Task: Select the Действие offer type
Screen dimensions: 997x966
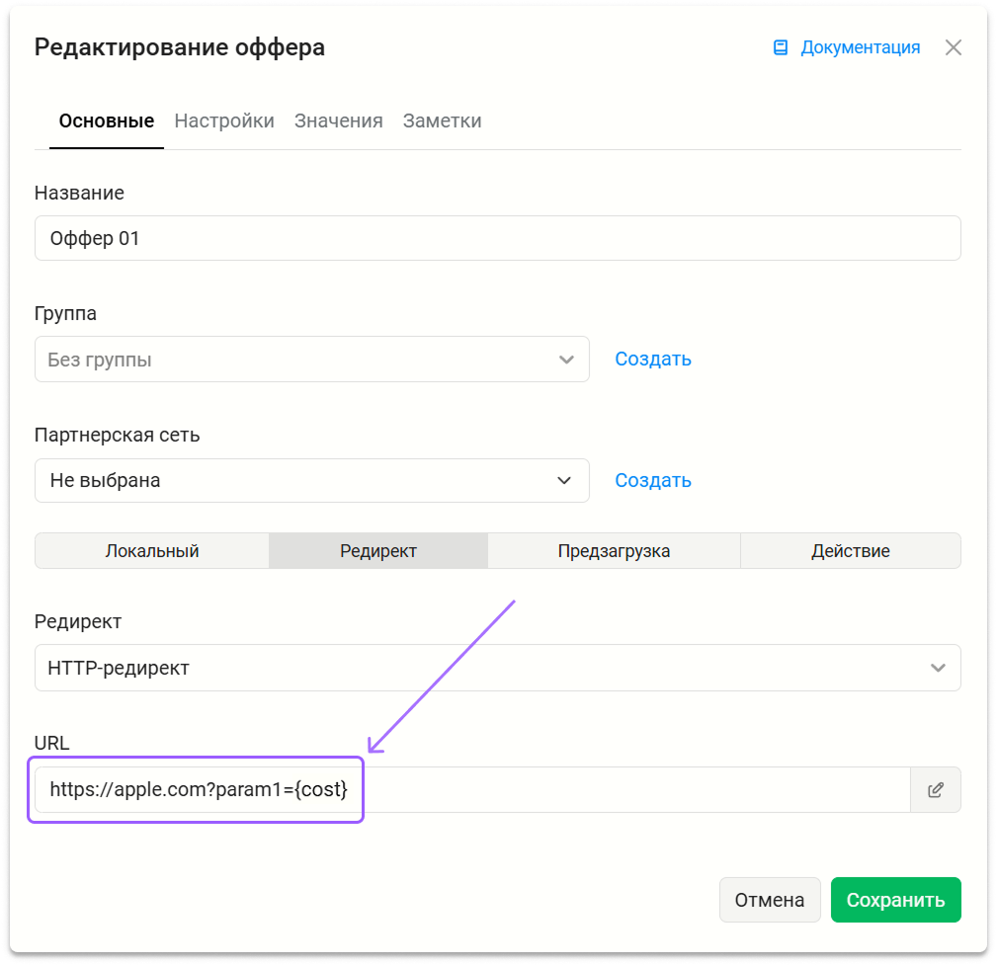Action: (x=850, y=551)
